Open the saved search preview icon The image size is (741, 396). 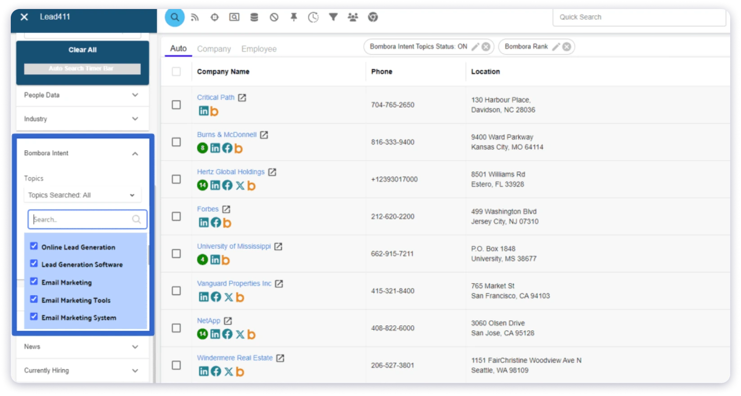tap(234, 17)
